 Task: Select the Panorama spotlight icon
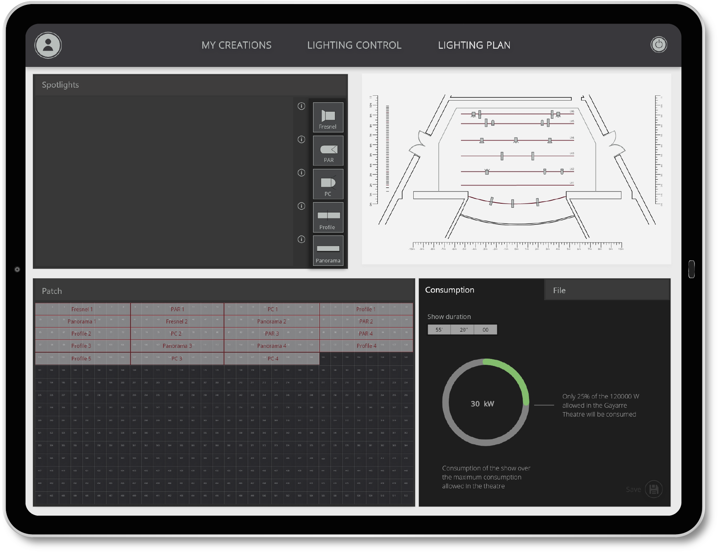[328, 251]
